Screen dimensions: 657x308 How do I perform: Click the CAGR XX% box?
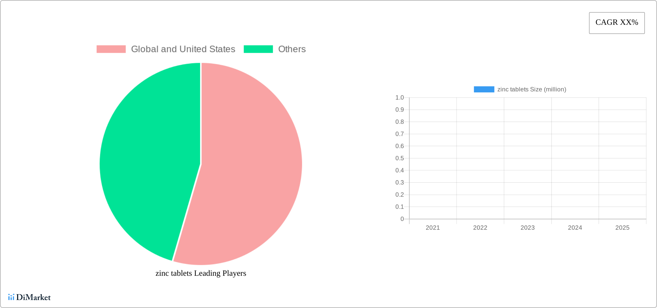pos(617,23)
